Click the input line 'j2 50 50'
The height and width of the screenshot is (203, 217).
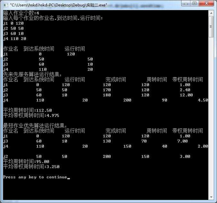[13, 28]
